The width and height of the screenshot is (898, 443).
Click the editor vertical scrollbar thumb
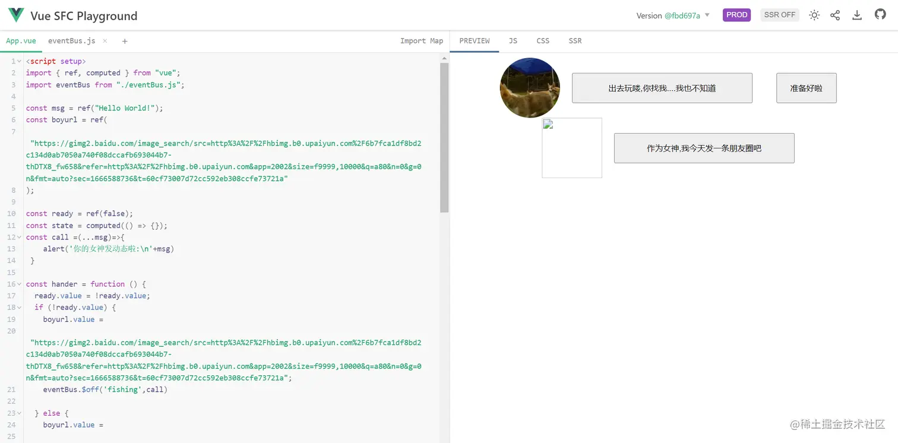(444, 138)
